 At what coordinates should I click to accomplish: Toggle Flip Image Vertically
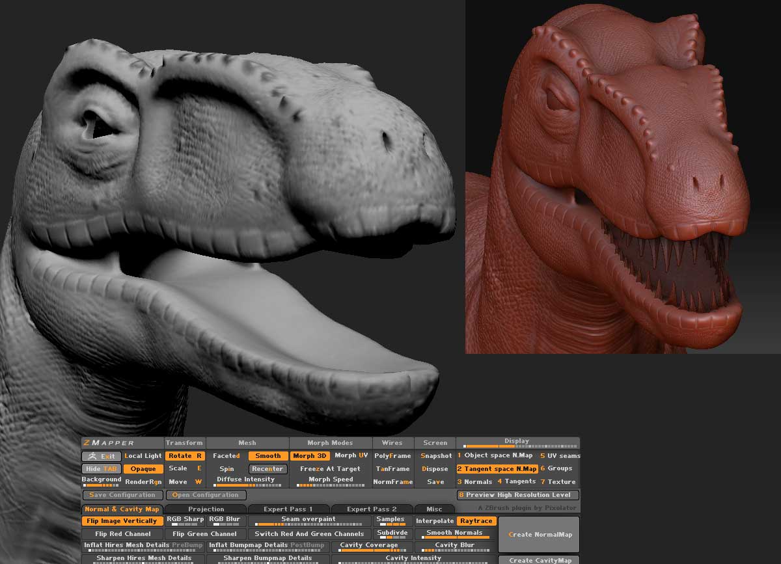point(122,520)
